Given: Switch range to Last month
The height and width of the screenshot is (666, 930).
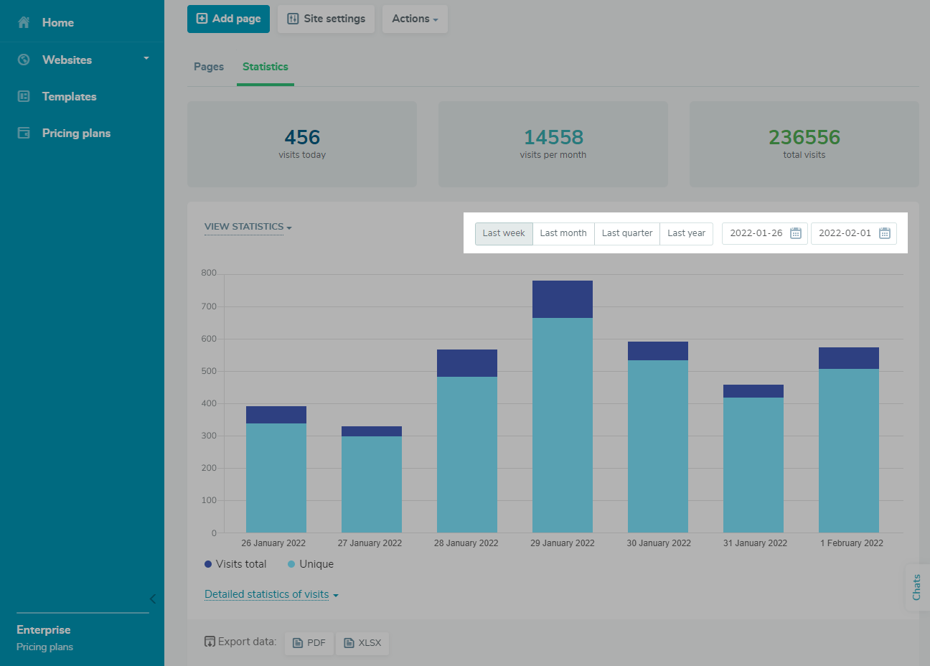Looking at the screenshot, I should click(563, 233).
